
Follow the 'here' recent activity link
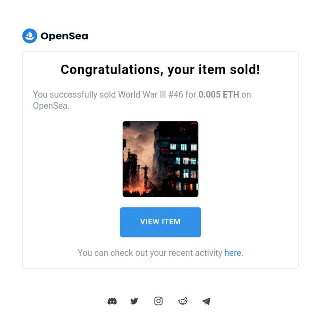233,253
